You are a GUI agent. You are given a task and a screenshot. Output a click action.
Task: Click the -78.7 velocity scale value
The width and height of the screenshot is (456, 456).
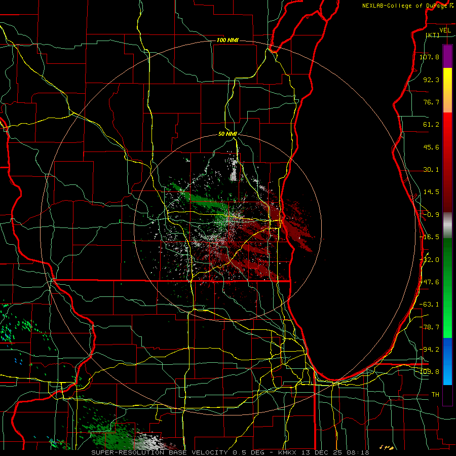(x=429, y=327)
